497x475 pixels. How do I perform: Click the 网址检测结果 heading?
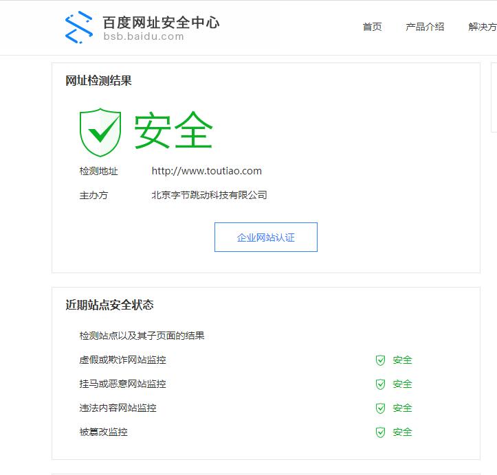98,81
